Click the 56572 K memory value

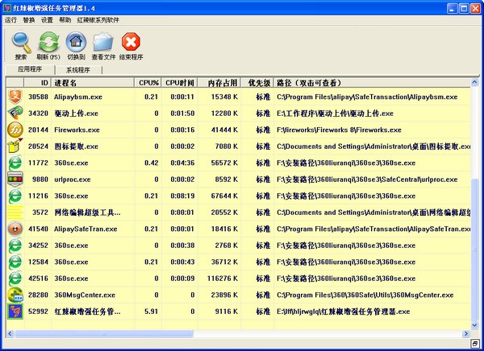click(224, 163)
